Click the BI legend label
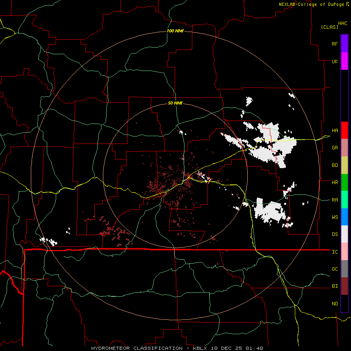The width and height of the screenshot is (351, 351). (x=335, y=286)
